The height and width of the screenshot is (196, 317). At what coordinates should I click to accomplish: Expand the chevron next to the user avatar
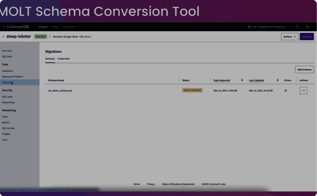[x=312, y=27]
